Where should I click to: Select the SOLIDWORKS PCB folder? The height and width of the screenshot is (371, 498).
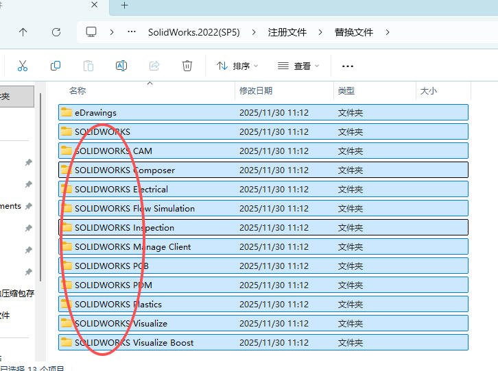[x=263, y=266]
